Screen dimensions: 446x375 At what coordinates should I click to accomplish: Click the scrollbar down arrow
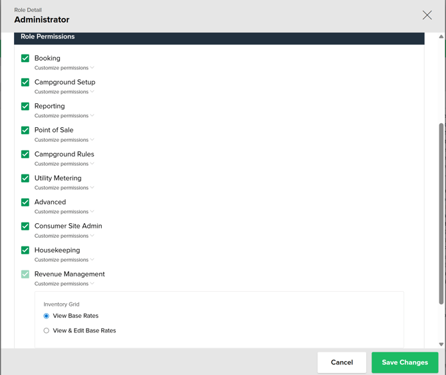point(441,344)
